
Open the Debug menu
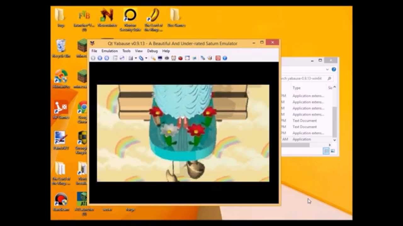152,51
